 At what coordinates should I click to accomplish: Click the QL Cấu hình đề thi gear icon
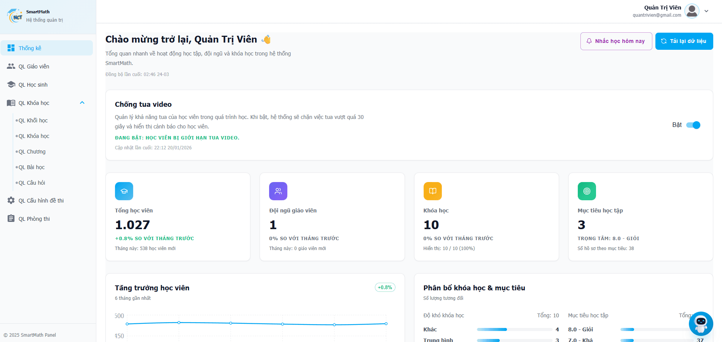11,200
